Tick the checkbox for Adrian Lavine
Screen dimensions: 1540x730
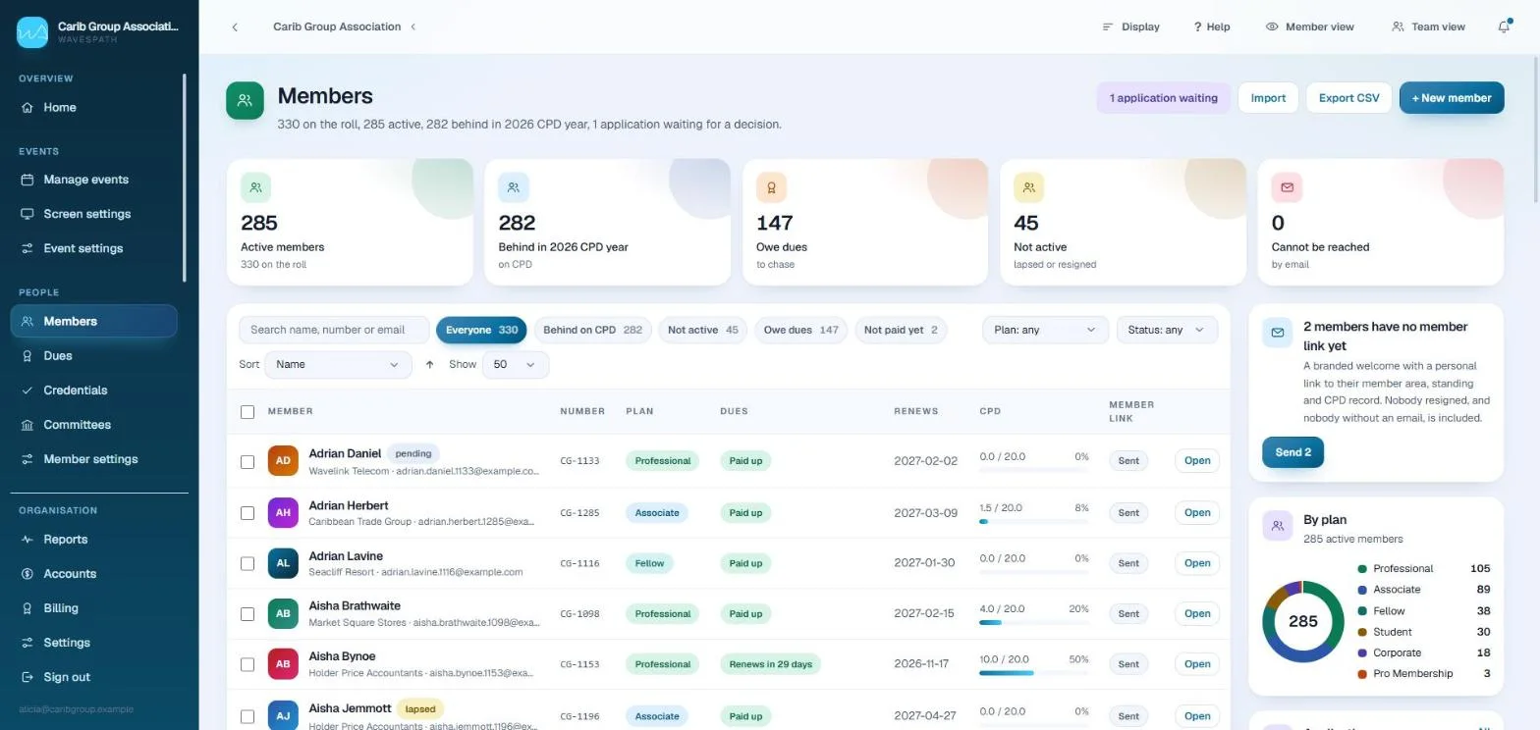tap(247, 563)
